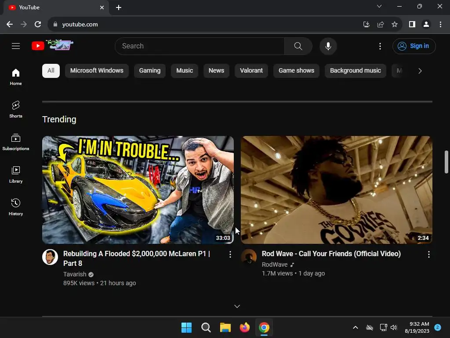Select the Background music chip
The height and width of the screenshot is (338, 450).
[x=356, y=71]
